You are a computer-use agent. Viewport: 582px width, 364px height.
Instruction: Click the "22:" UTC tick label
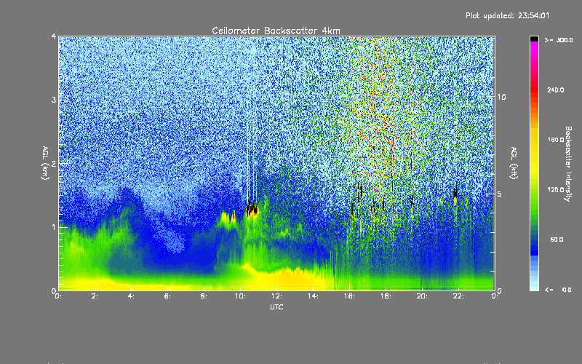pos(458,296)
